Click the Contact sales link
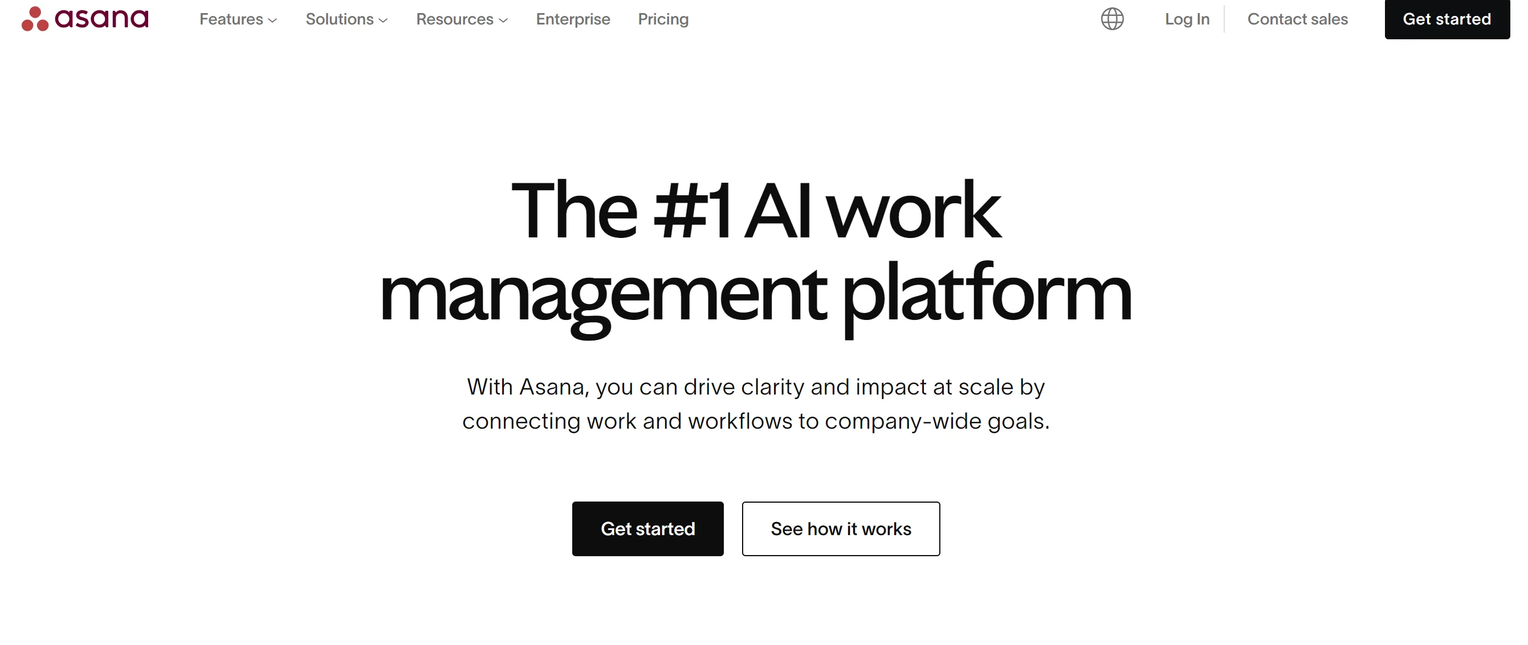The width and height of the screenshot is (1528, 645). point(1298,18)
